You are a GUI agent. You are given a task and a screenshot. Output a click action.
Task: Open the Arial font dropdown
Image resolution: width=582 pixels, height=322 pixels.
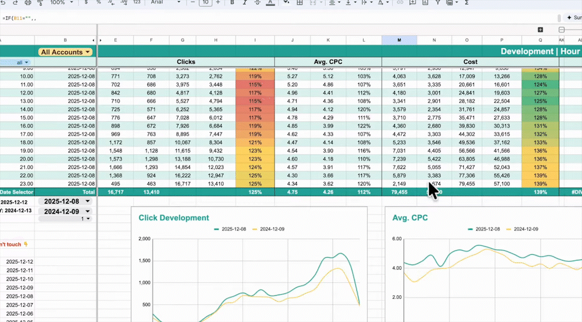167,2
